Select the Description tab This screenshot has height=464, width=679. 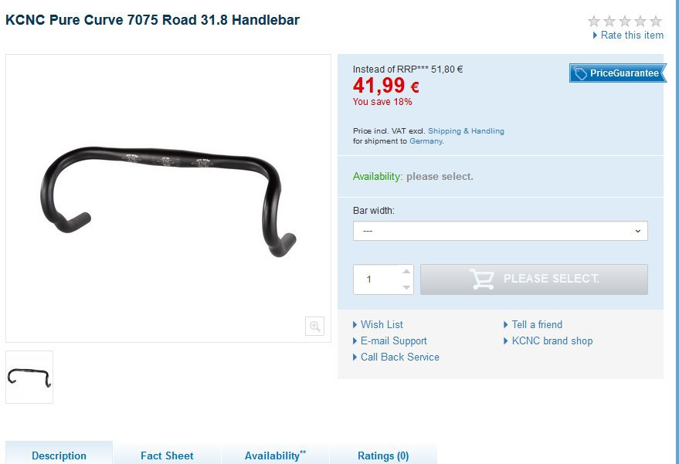[59, 456]
